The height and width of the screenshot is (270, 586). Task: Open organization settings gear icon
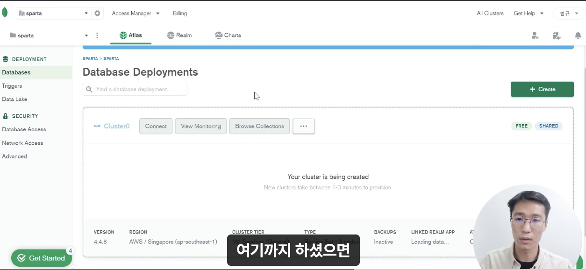click(x=97, y=13)
